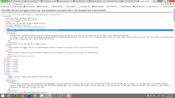Open the Cốc Cốc browser menu logo

tap(4, 1)
